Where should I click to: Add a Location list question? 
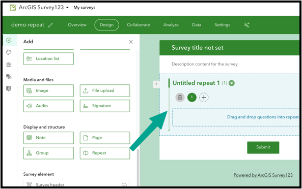click(x=48, y=59)
